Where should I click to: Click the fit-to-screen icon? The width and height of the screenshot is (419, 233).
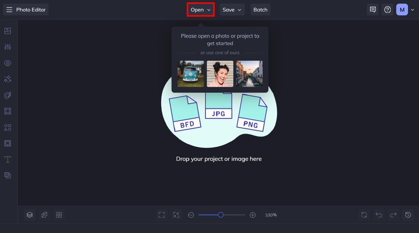pyautogui.click(x=162, y=215)
